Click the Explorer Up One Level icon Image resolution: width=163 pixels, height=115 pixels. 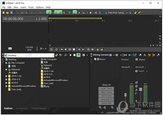tap(56, 55)
